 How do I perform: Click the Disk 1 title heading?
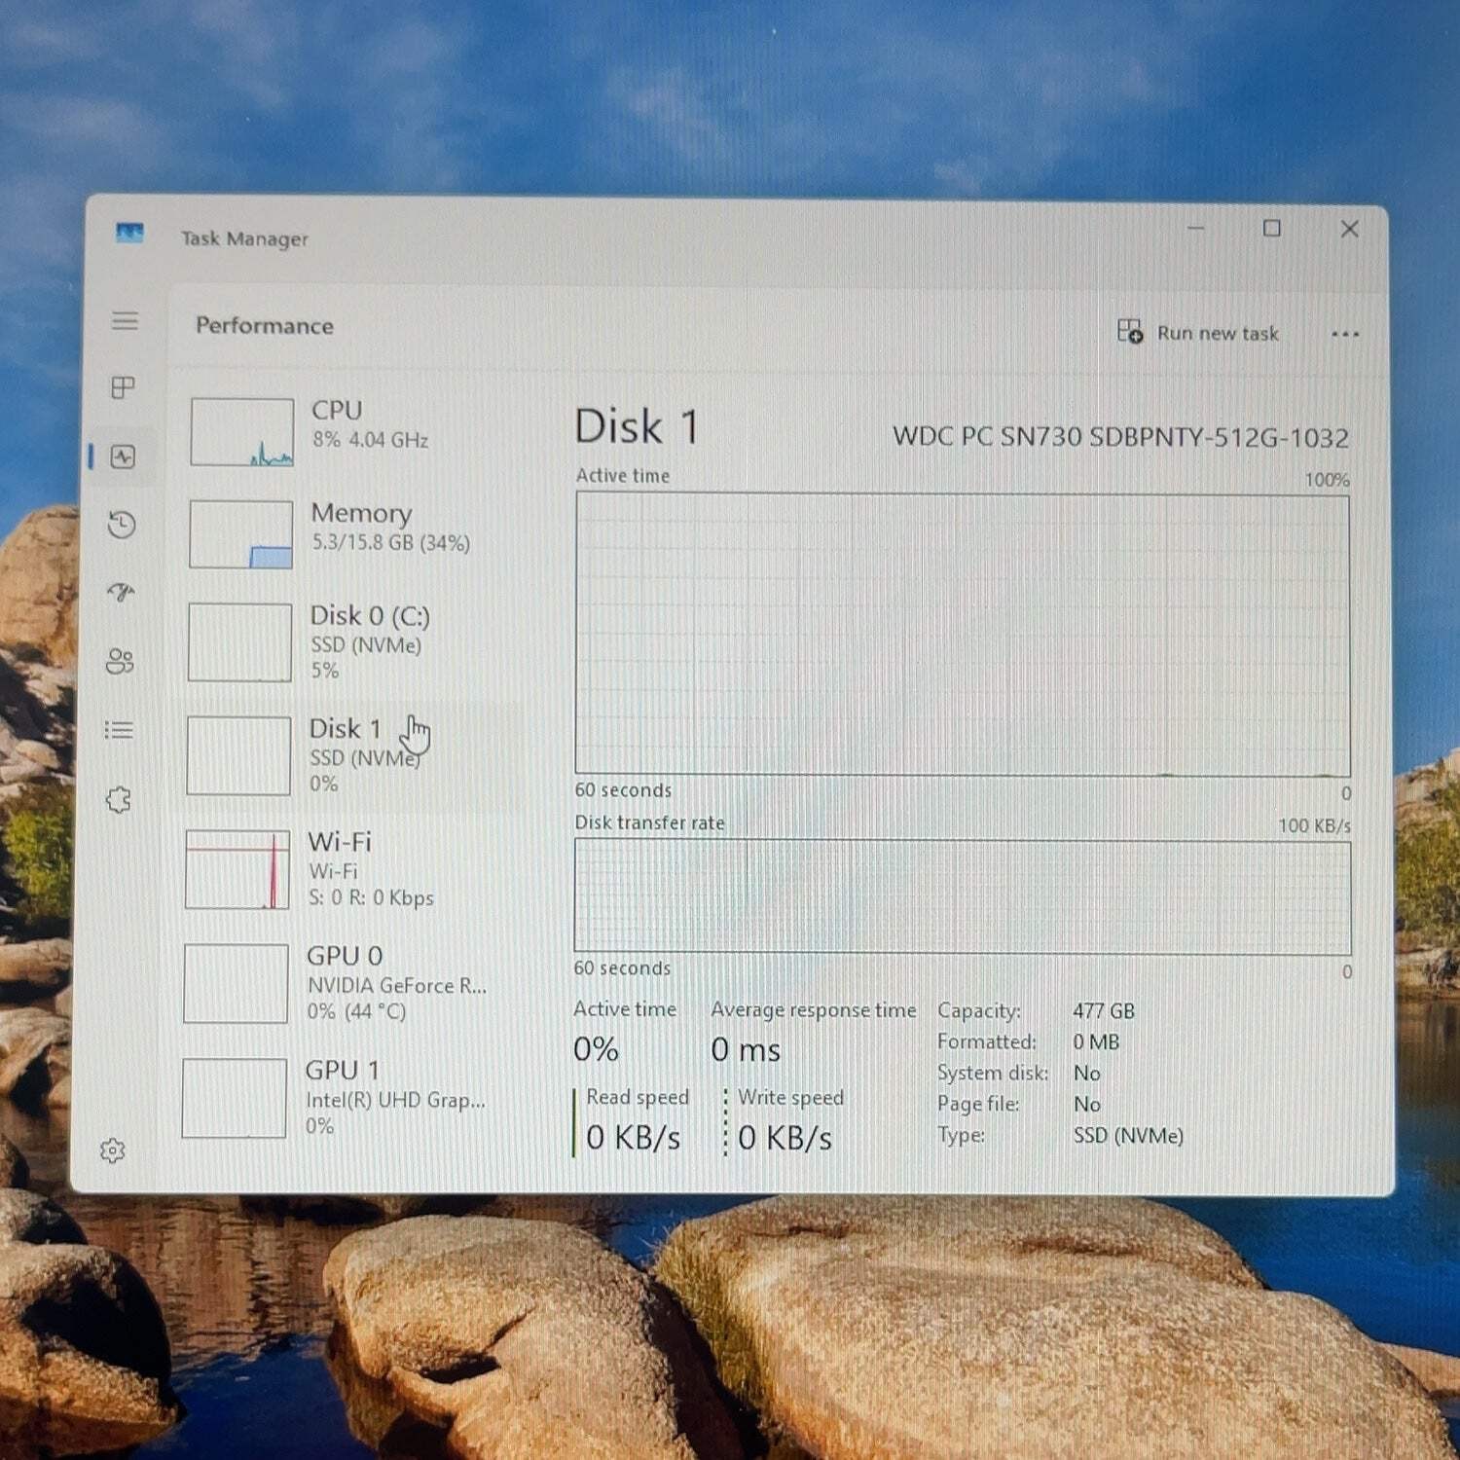click(637, 426)
